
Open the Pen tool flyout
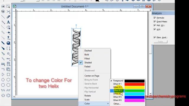pos(8,27)
